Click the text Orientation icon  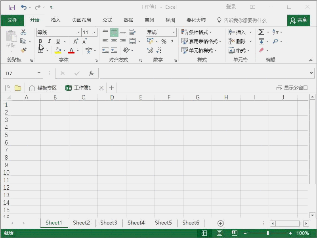[x=126, y=50]
